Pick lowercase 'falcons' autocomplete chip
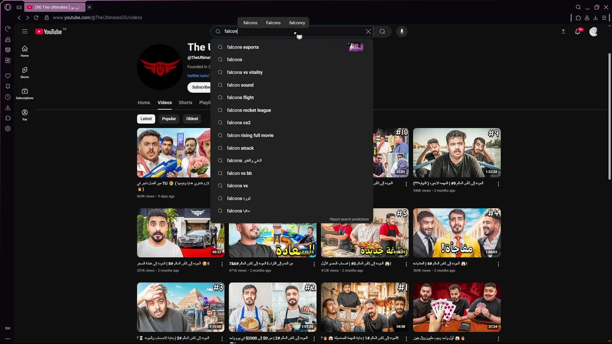The width and height of the screenshot is (612, 344). pyautogui.click(x=250, y=22)
